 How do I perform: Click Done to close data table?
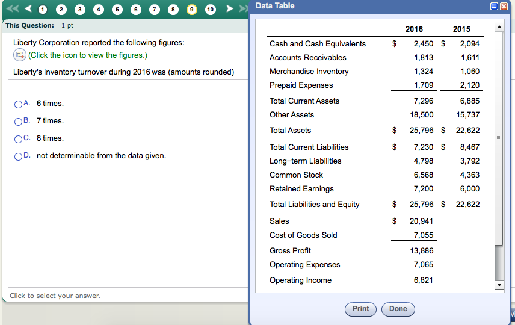click(398, 309)
